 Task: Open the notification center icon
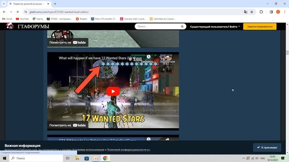(283, 158)
